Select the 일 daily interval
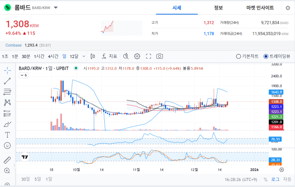Viewport: 295px width, 187px height. pos(64,56)
